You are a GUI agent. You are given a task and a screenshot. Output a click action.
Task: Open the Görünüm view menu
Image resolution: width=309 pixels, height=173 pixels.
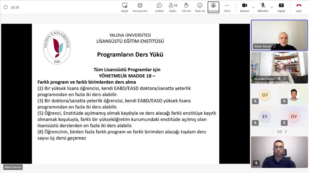(213, 7)
